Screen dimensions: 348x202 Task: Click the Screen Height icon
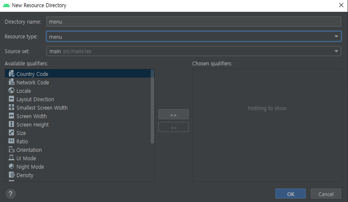click(11, 124)
